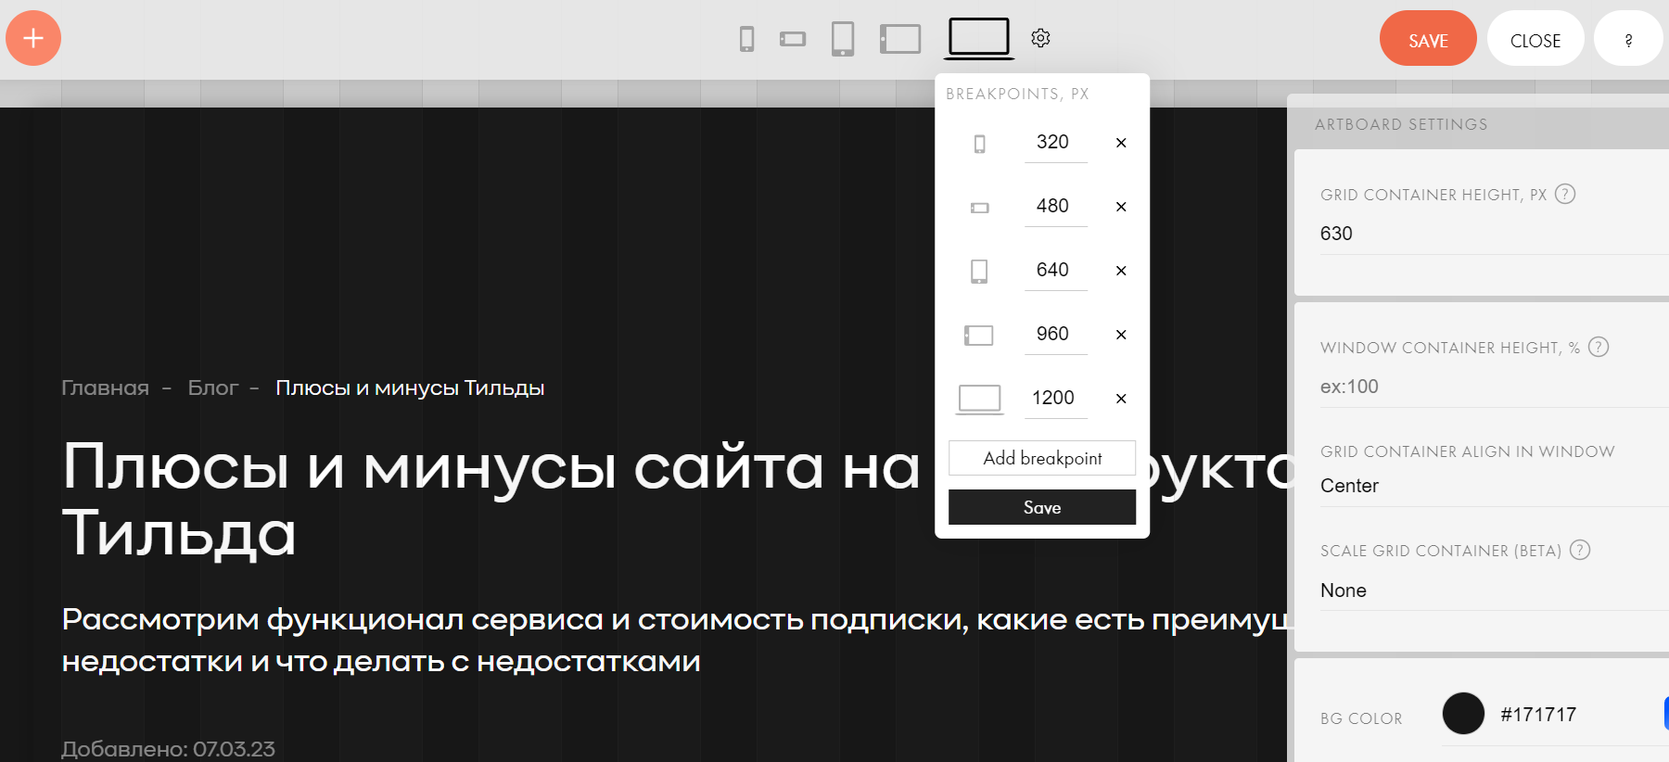Switch to tablet landscape resolution icon in toolbar
This screenshot has height=762, width=1669.
click(900, 39)
